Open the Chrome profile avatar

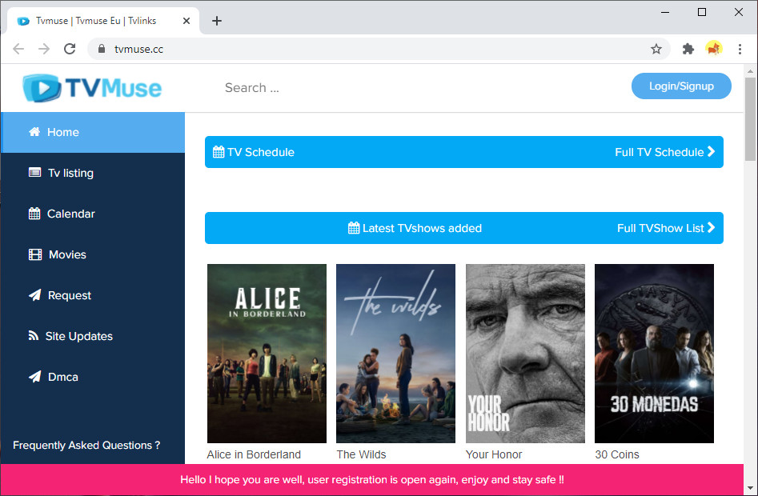pos(714,49)
